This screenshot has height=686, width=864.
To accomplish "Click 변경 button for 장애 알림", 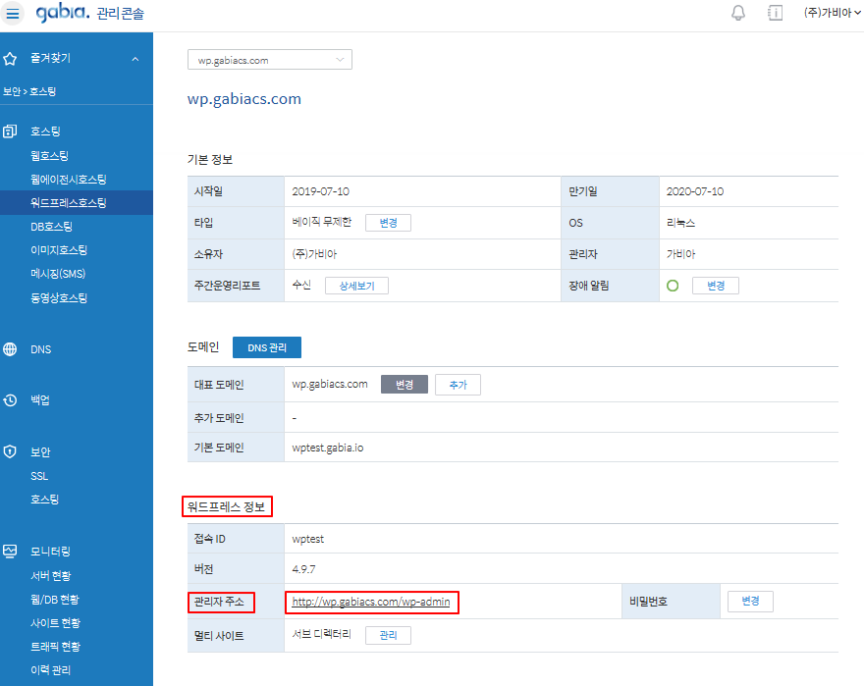I will 715,286.
